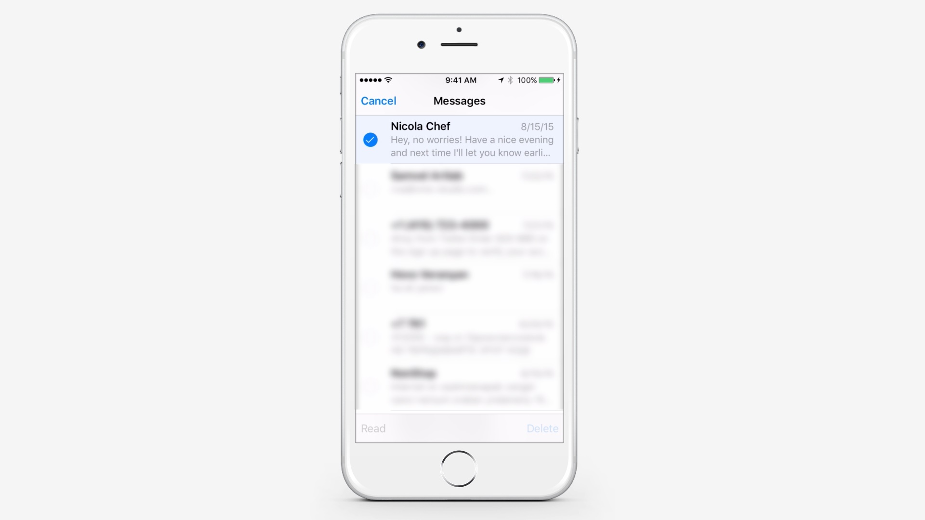Click the WiFi status icon
The width and height of the screenshot is (925, 520).
(387, 80)
